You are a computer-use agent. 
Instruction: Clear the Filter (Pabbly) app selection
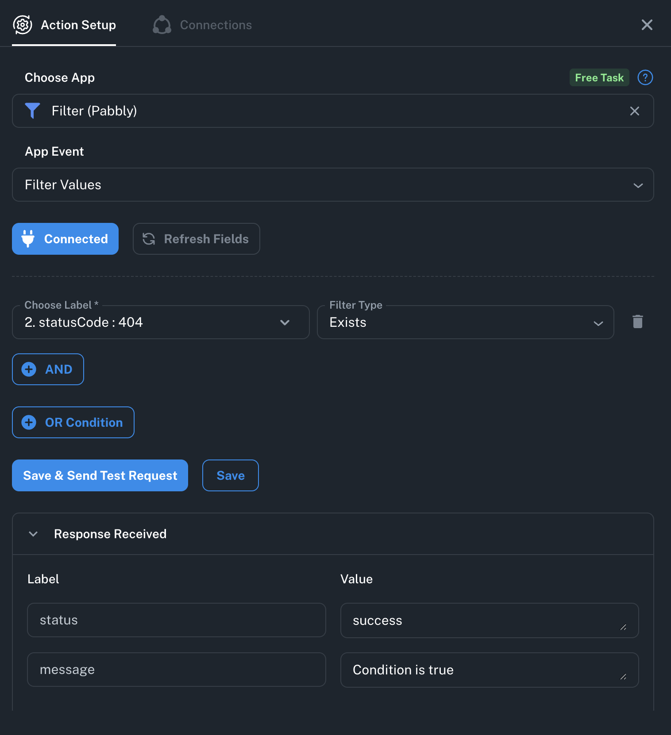[634, 111]
